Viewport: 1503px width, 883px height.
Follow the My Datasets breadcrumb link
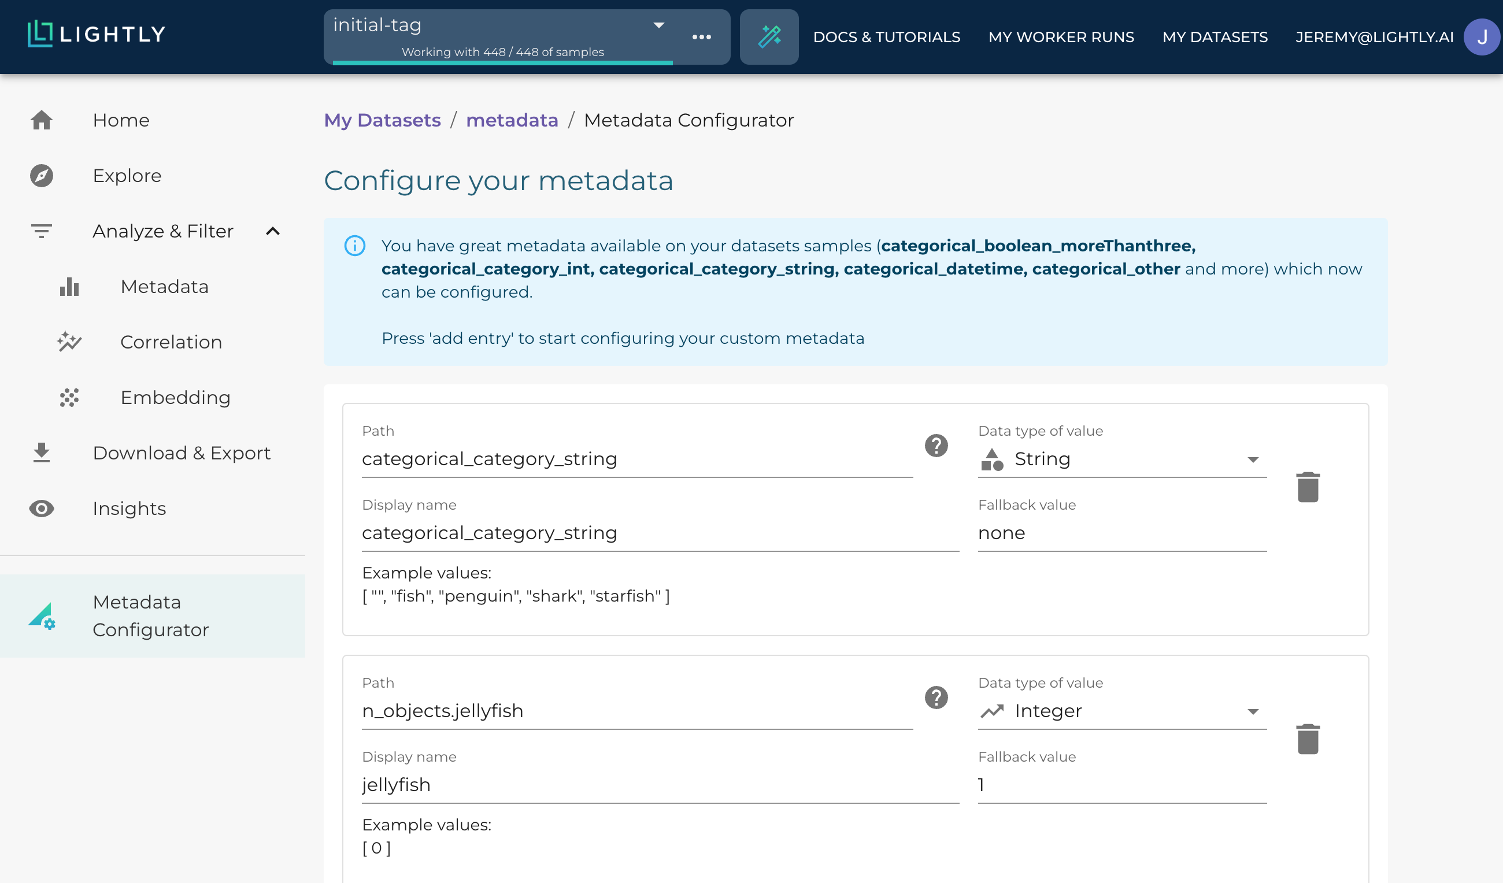[382, 120]
